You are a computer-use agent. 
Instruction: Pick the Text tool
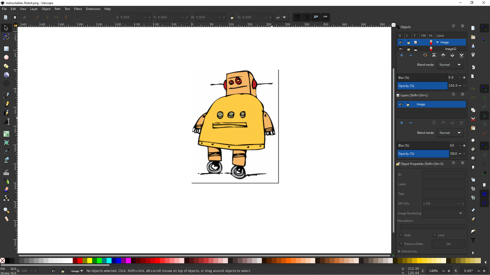(6, 122)
